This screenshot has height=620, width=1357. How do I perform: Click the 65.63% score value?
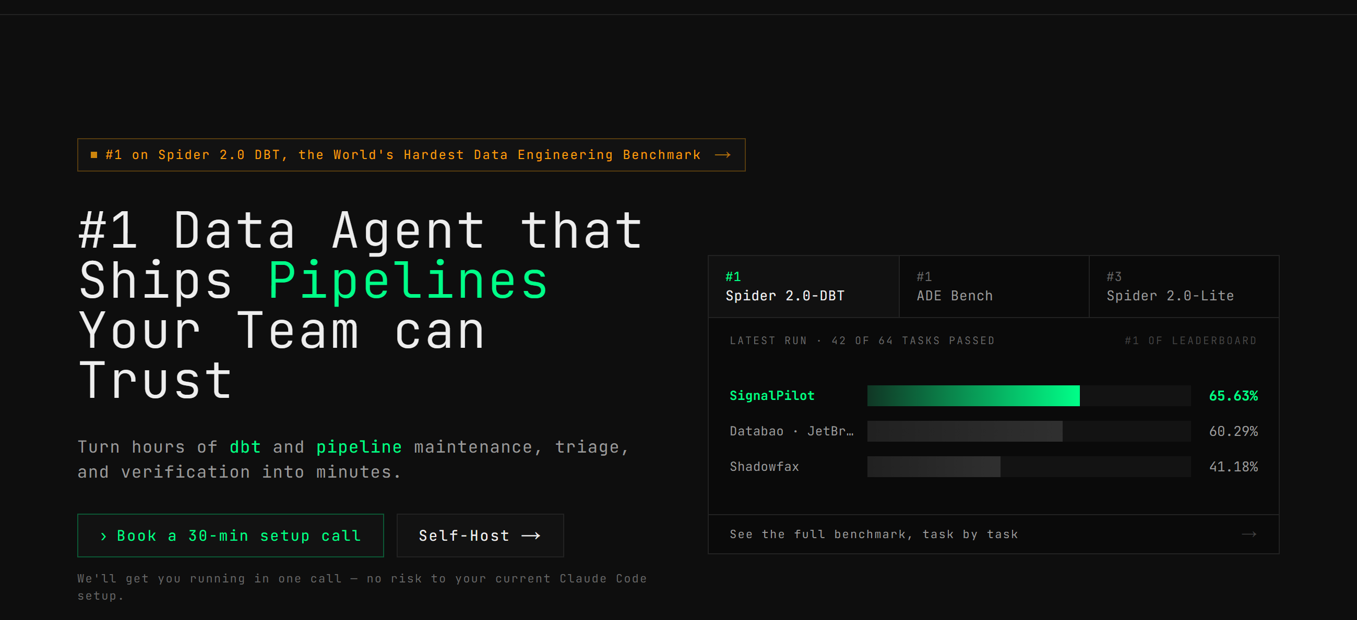(x=1233, y=396)
